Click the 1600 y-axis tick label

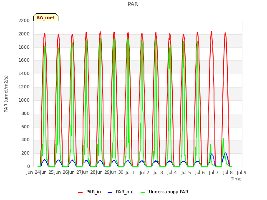[24, 60]
